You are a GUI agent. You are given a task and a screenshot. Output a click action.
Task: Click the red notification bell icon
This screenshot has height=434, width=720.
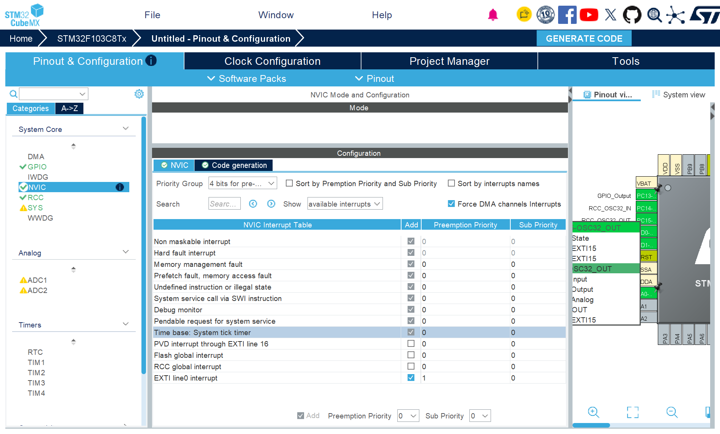coord(493,15)
